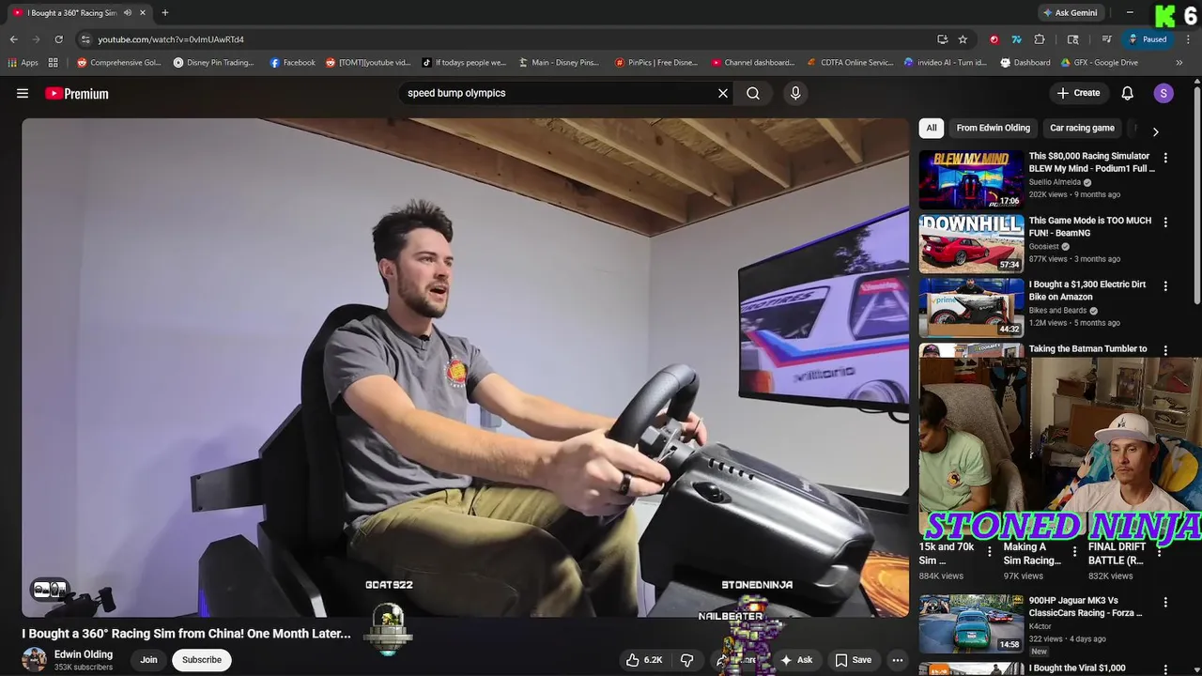The width and height of the screenshot is (1202, 676).
Task: Open Edwin Olding channel name link
Action: pyautogui.click(x=84, y=654)
